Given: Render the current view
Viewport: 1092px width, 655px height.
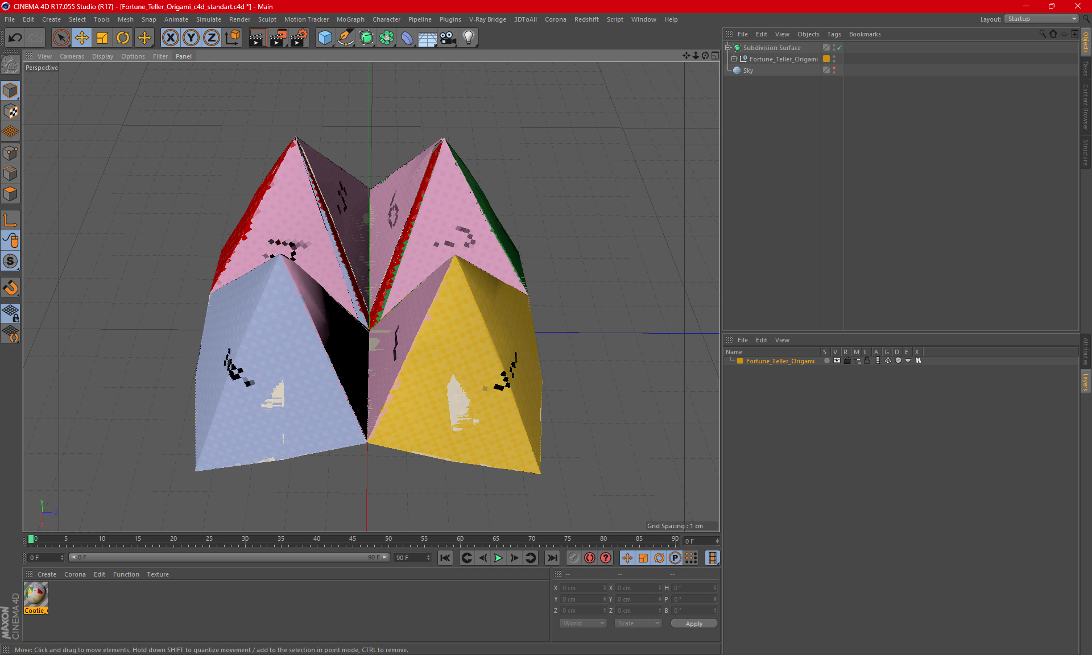Looking at the screenshot, I should tap(257, 38).
